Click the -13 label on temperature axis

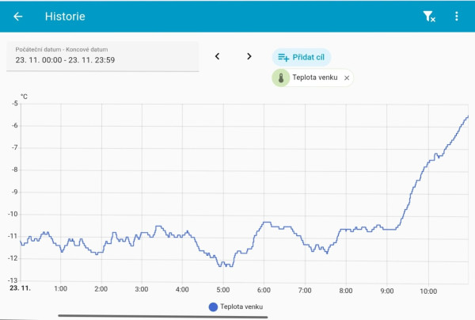(13, 280)
